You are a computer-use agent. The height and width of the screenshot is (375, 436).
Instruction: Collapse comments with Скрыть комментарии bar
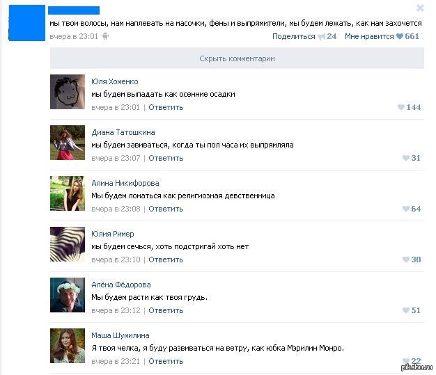point(237,58)
